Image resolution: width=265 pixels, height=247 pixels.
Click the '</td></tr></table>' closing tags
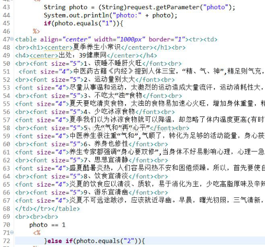pyautogui.click(x=48, y=209)
